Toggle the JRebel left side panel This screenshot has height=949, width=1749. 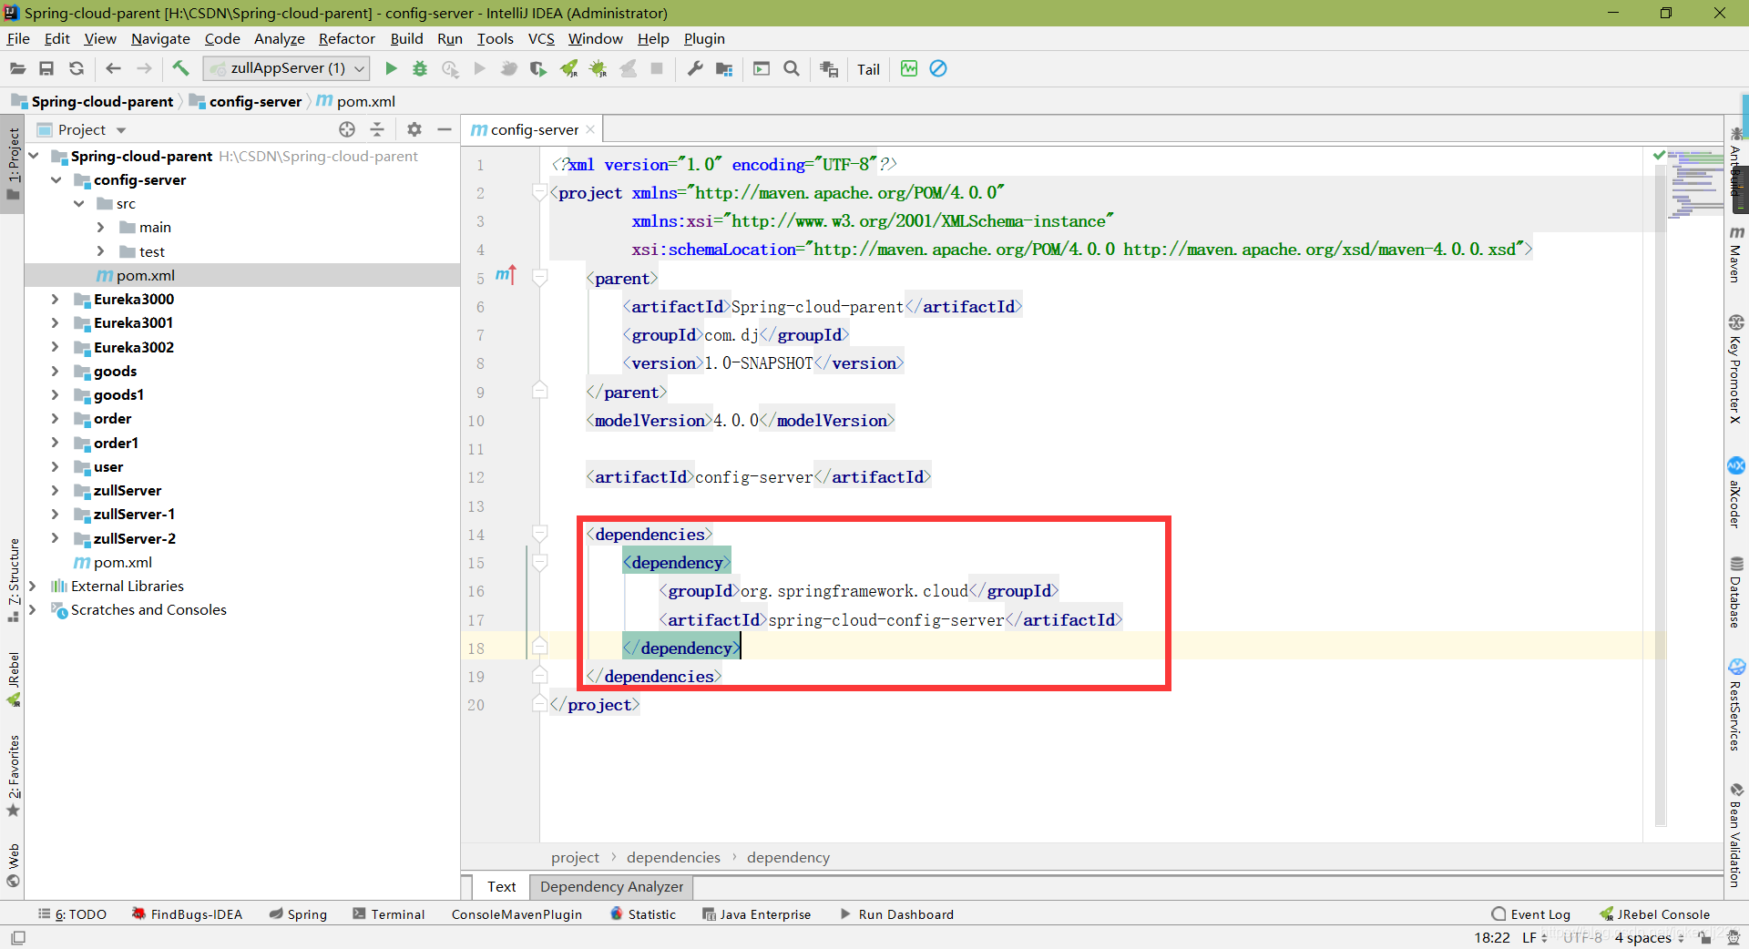(13, 679)
